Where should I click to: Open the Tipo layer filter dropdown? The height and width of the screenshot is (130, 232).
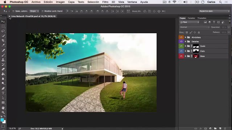click(x=189, y=22)
